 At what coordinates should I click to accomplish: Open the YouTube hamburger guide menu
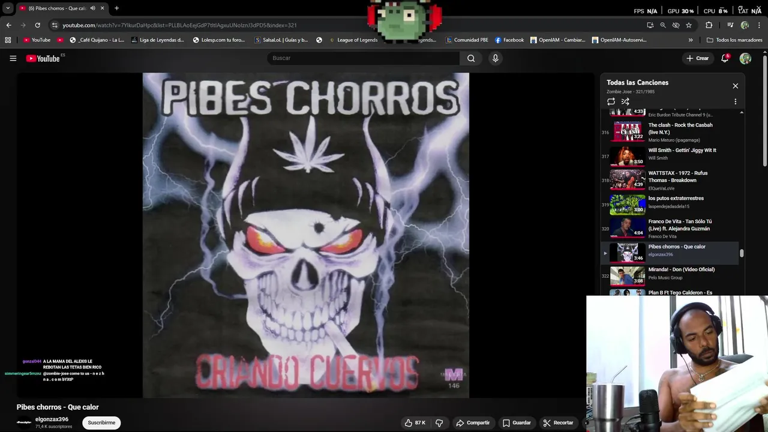coord(13,58)
